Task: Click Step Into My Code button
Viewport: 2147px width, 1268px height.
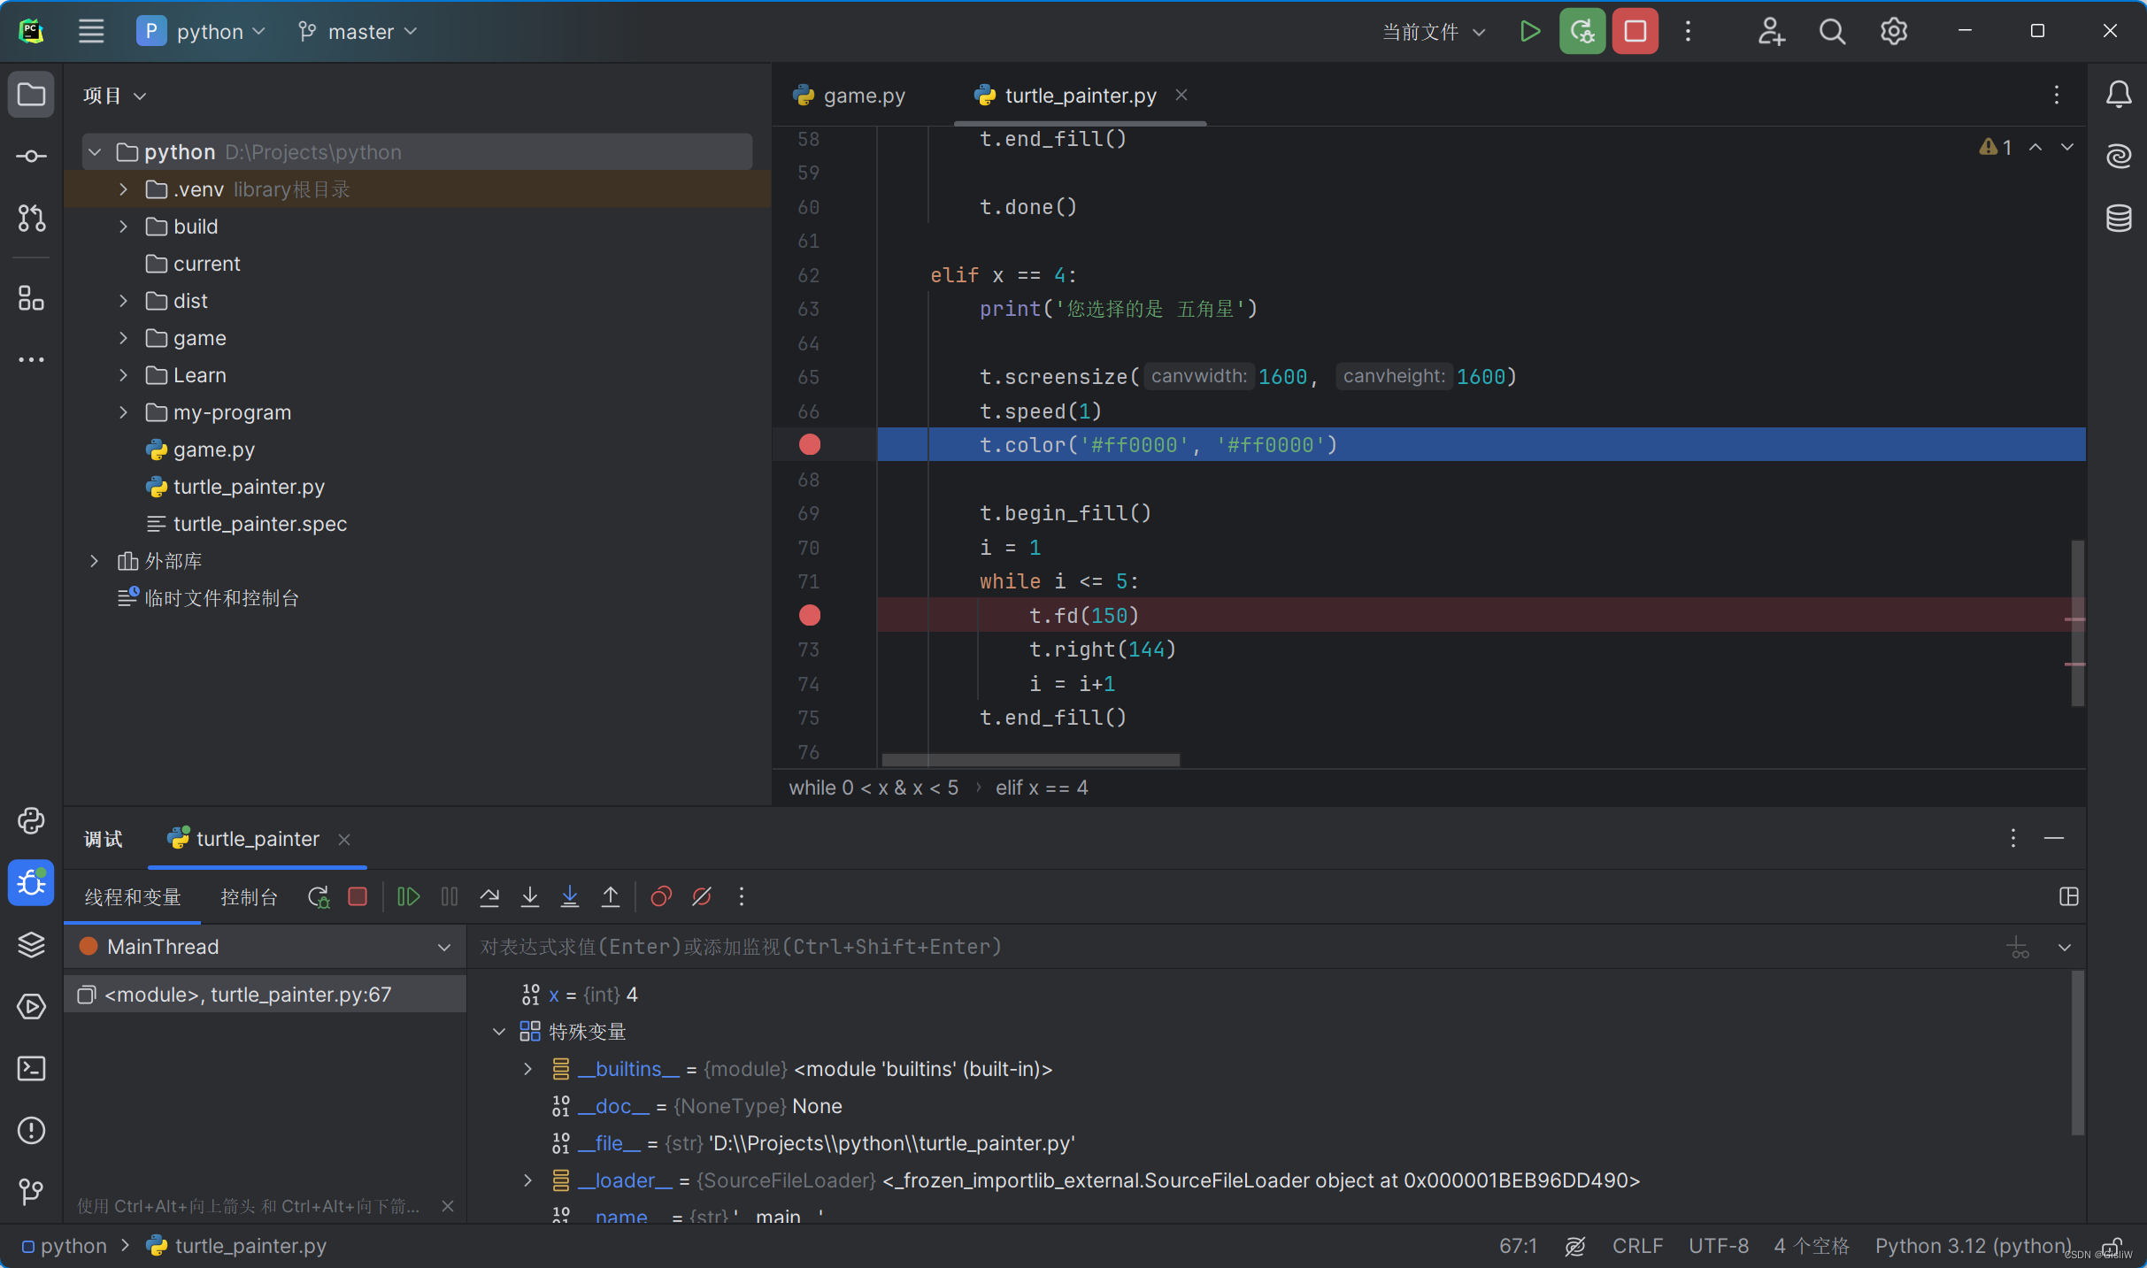Action: click(570, 896)
